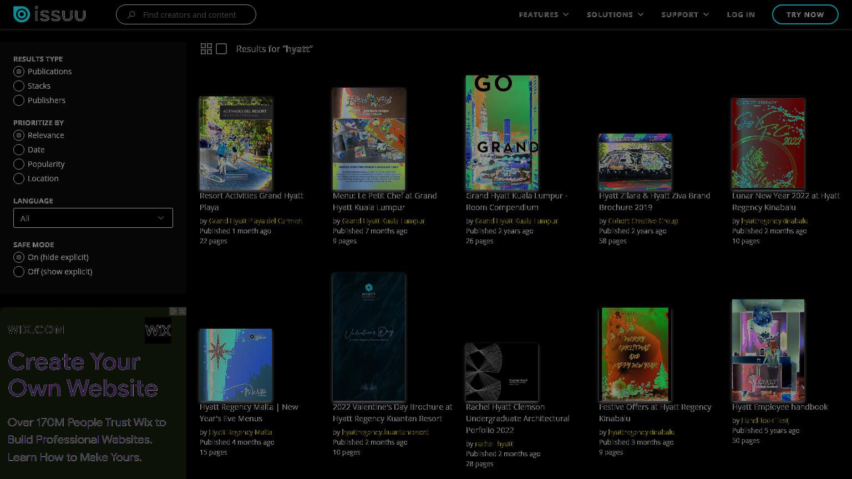Prioritize results by Popularity
The image size is (852, 479).
[x=19, y=164]
